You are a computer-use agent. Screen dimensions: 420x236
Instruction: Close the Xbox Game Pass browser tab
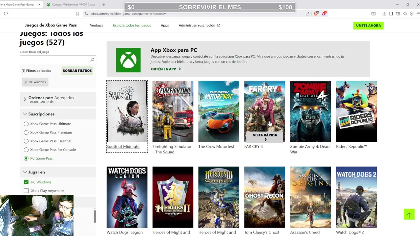click(x=39, y=5)
